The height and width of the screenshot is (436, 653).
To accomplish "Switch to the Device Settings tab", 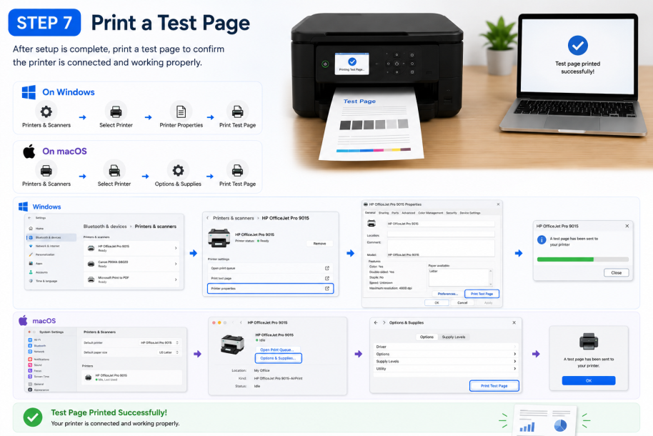I will point(470,213).
